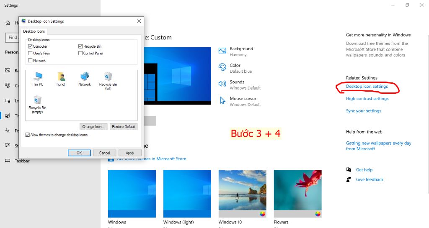Viewport: 429px width, 228px height.
Task: Open High contrast settings link
Action: (x=367, y=99)
